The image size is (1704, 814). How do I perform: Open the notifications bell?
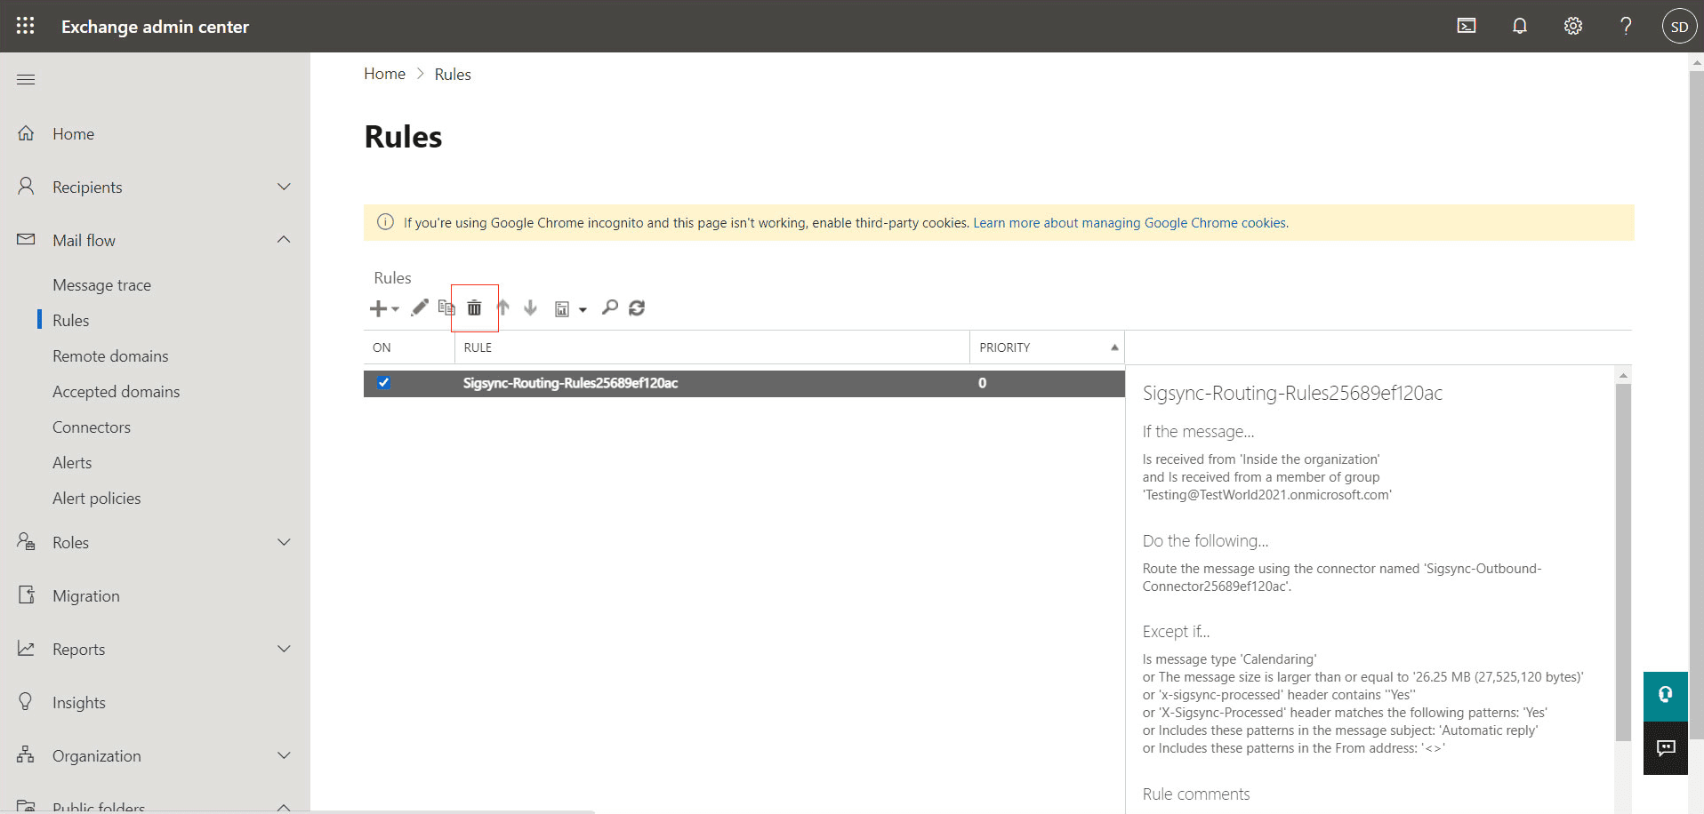1519,26
